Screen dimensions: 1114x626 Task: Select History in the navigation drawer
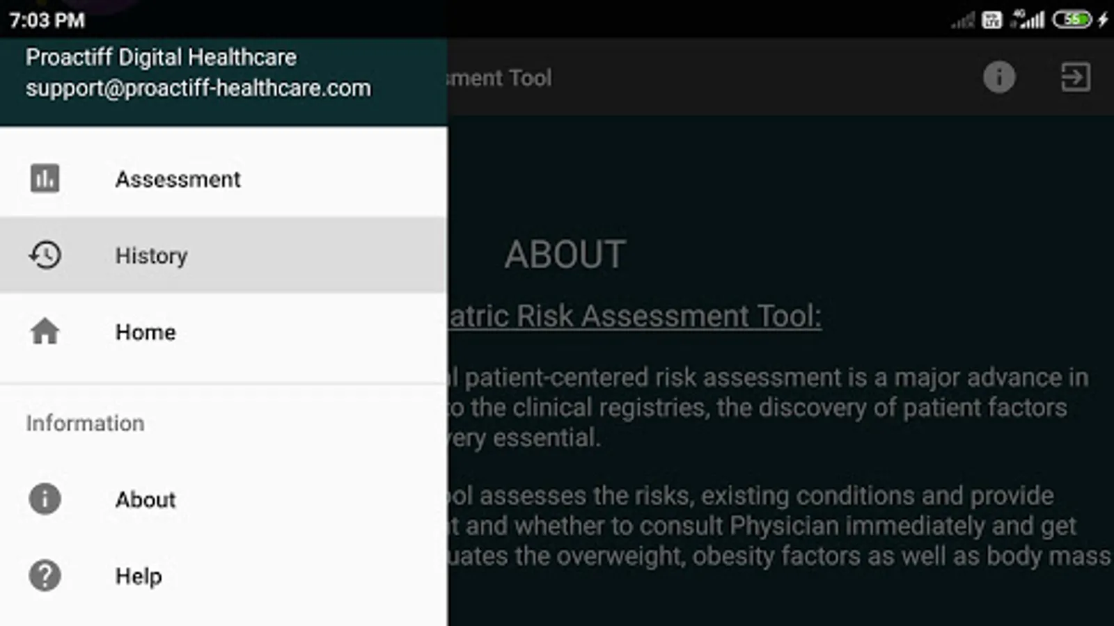[x=151, y=256]
